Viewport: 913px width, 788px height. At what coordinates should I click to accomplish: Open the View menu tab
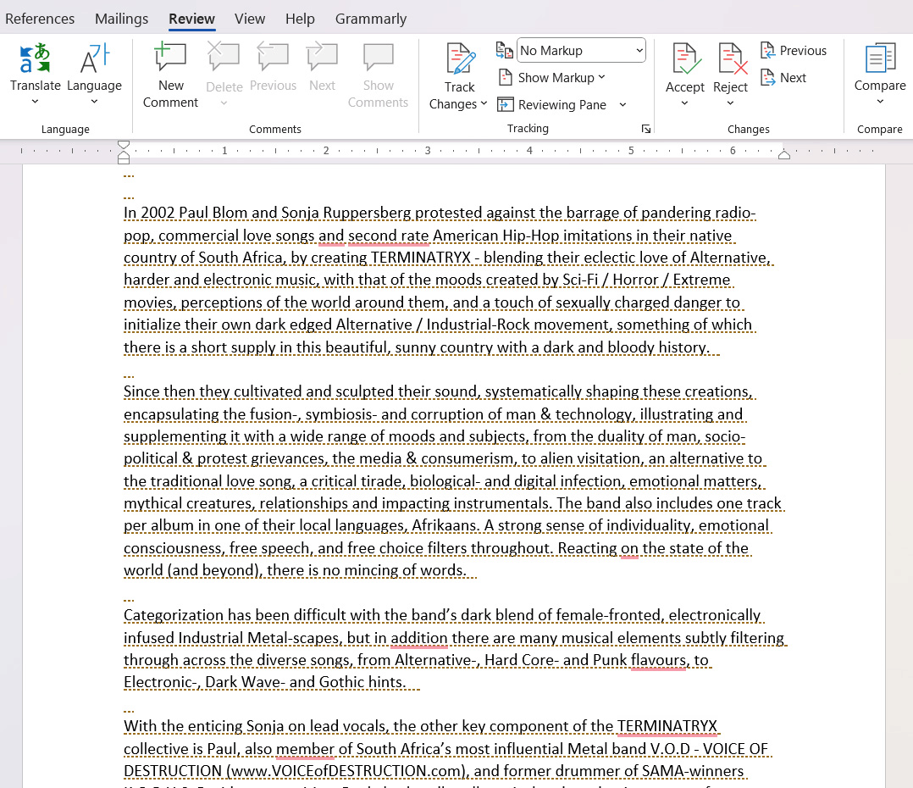[249, 18]
